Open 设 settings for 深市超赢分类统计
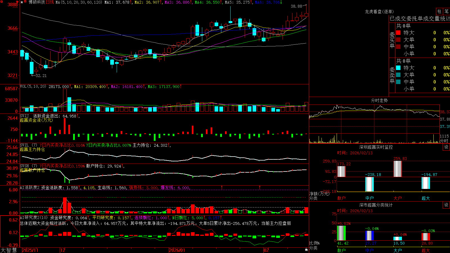The image size is (450, 253). (446, 205)
